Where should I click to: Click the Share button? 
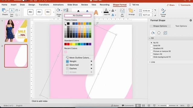click(171, 5)
